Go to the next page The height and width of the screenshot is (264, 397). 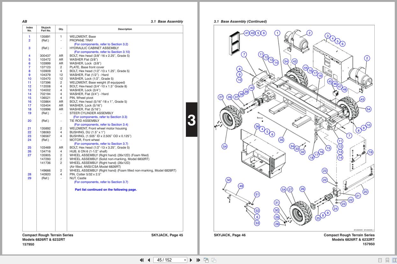point(191,260)
